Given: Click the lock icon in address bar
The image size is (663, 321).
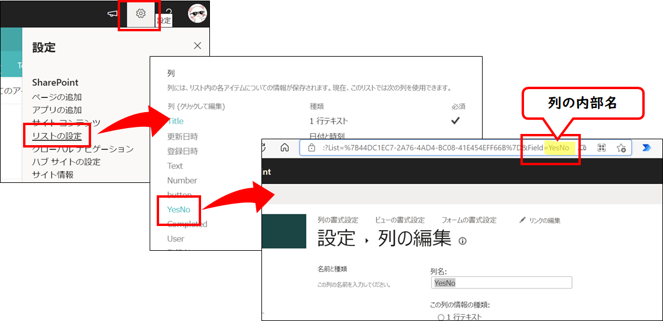Looking at the screenshot, I should [x=311, y=148].
